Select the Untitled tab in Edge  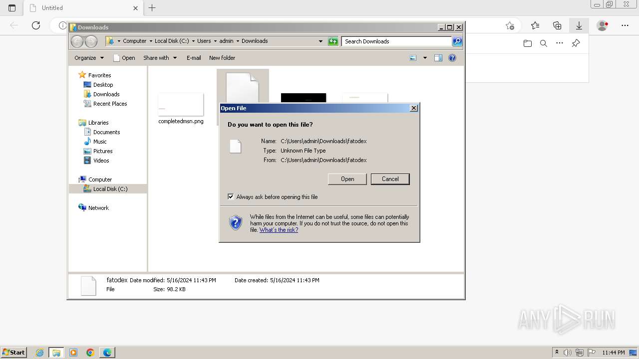pyautogui.click(x=83, y=7)
